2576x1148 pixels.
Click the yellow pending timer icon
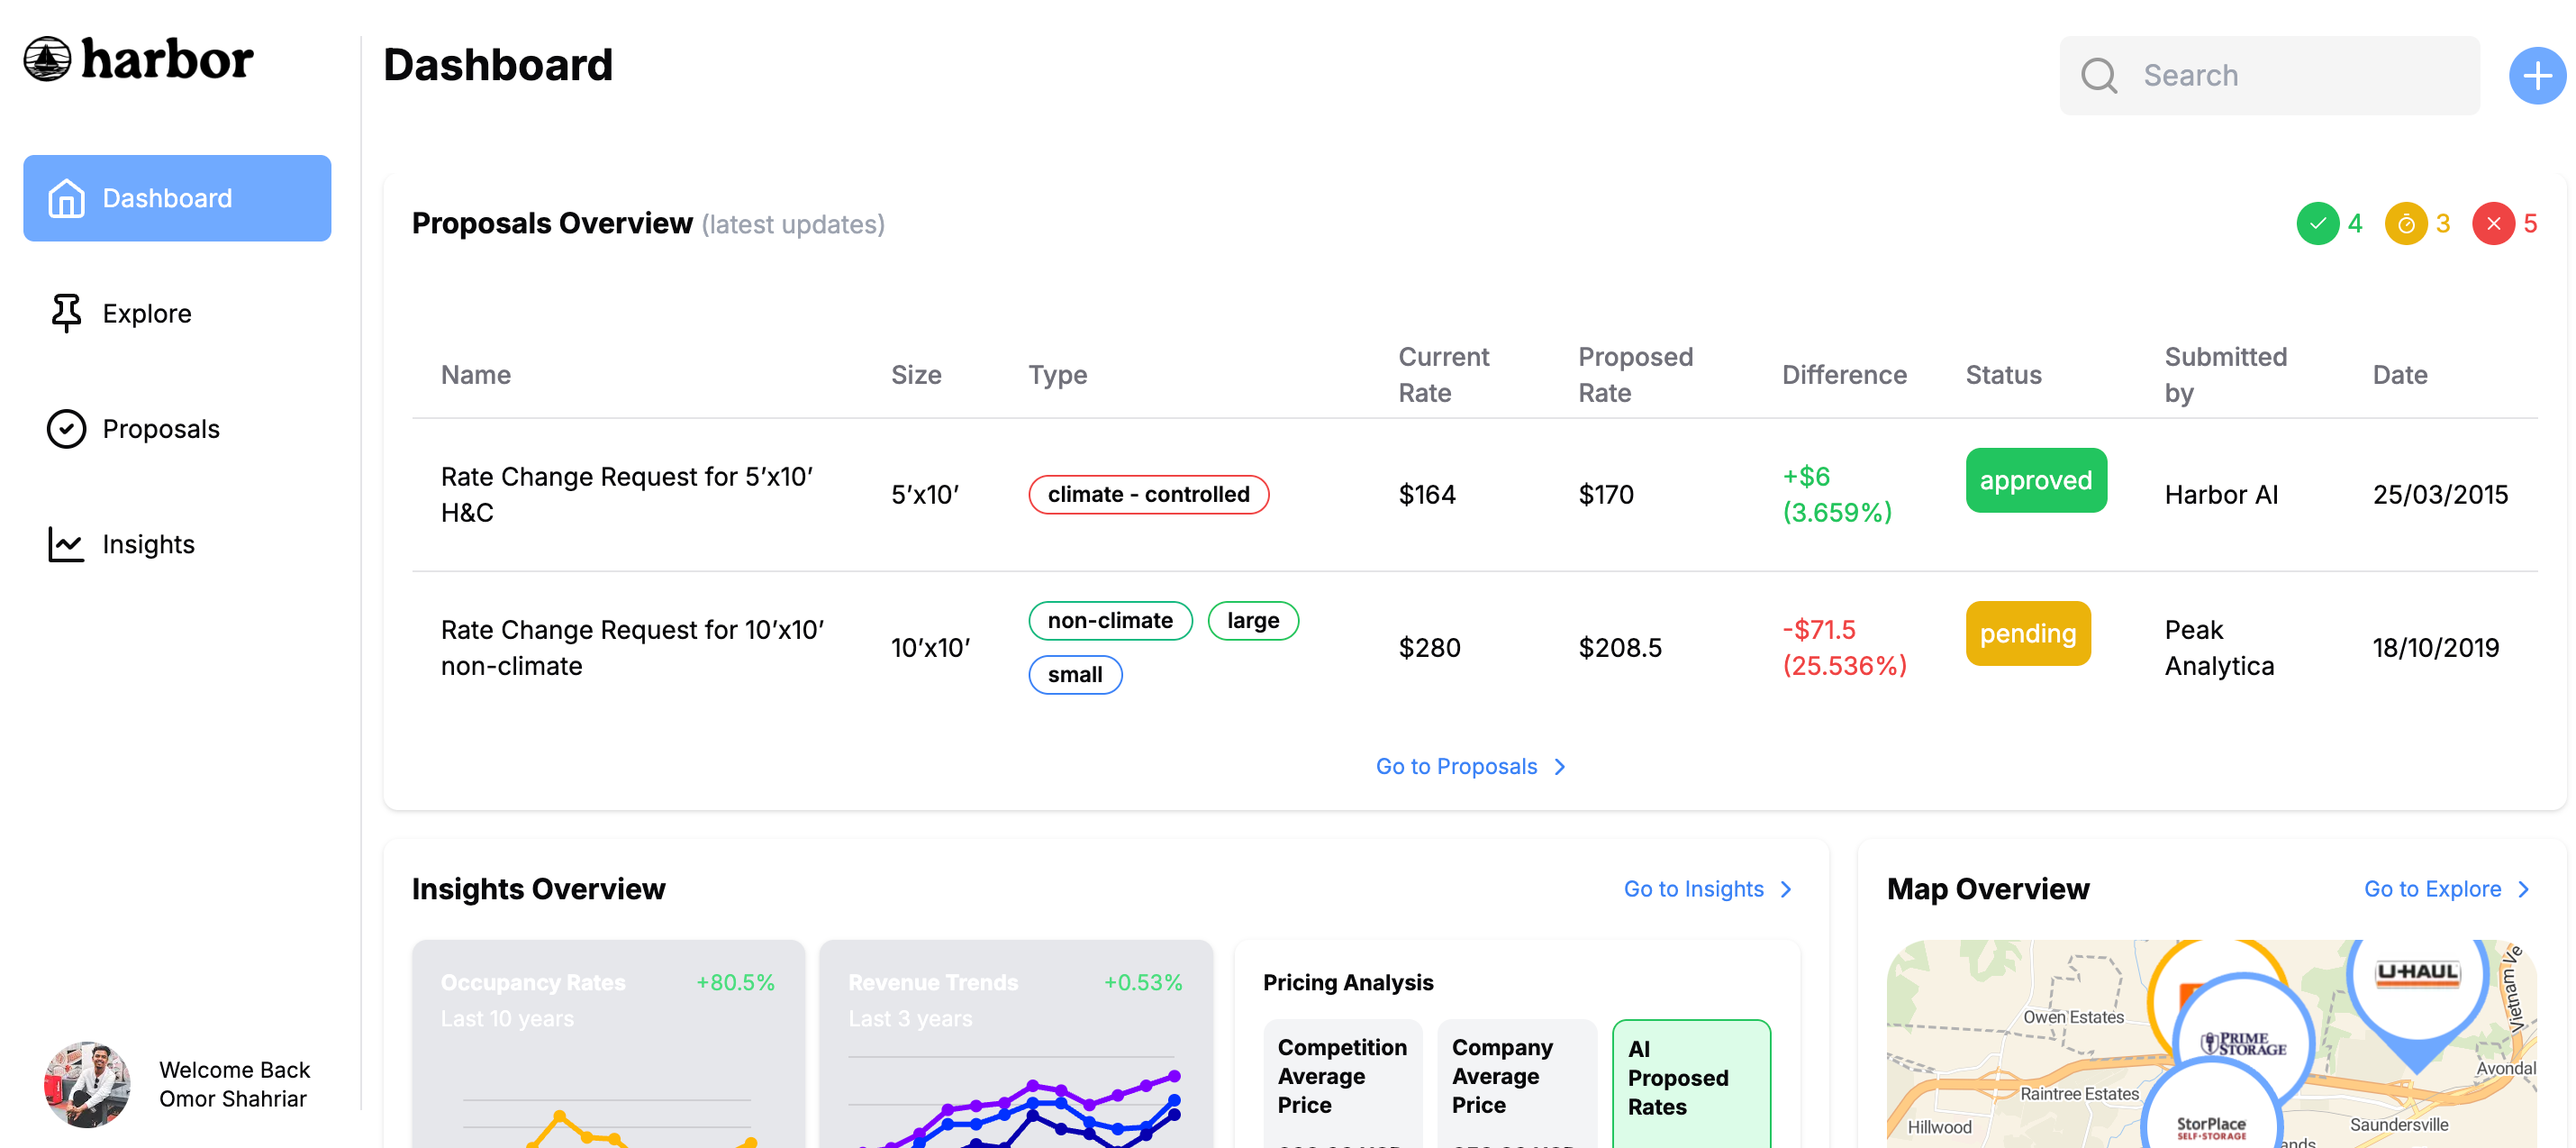(x=2405, y=223)
